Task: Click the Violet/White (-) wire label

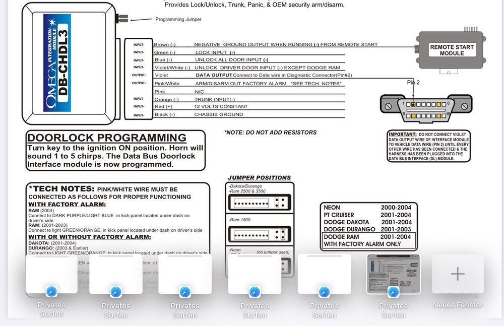Action: tap(172, 68)
